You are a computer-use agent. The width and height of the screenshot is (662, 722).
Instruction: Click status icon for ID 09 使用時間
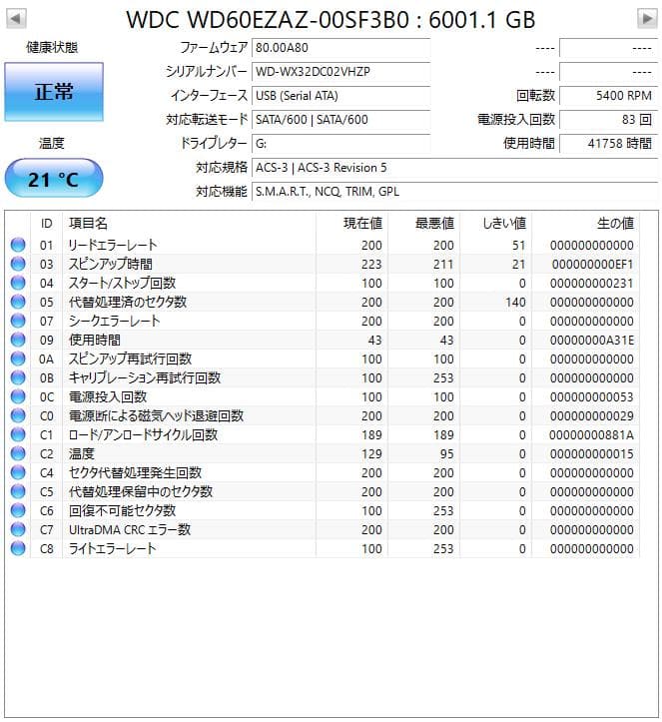pos(18,340)
